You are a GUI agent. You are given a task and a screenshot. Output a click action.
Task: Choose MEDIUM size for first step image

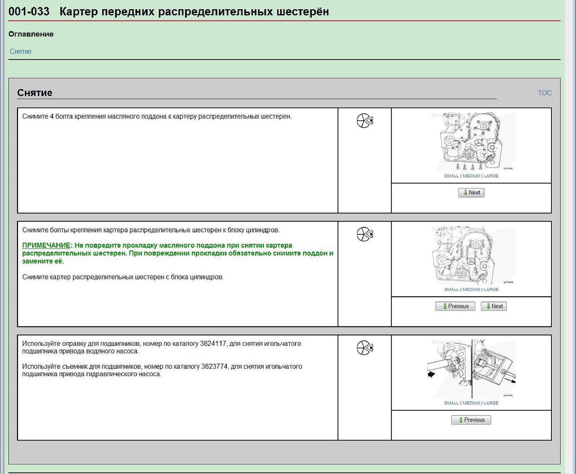tap(471, 176)
